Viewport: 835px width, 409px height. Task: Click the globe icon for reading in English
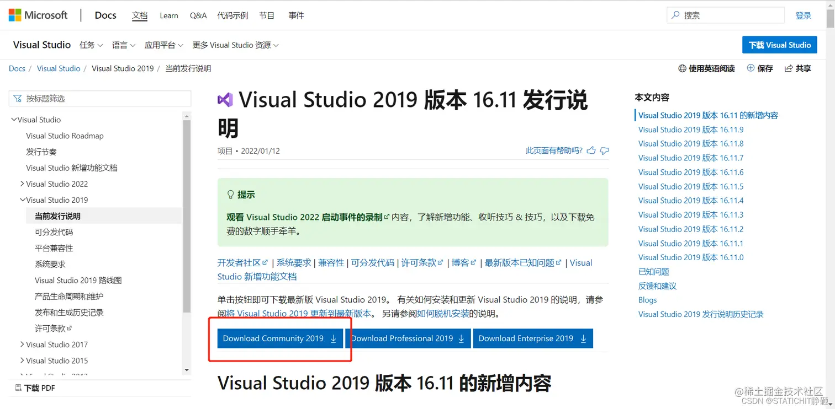pyautogui.click(x=682, y=68)
